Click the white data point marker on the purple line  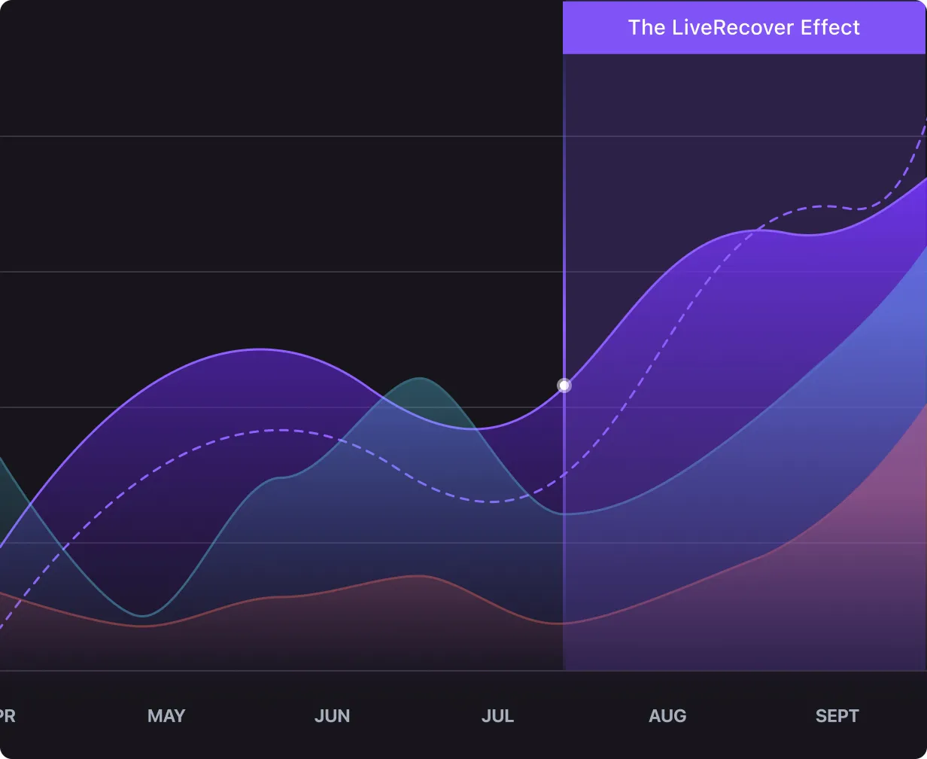[564, 385]
